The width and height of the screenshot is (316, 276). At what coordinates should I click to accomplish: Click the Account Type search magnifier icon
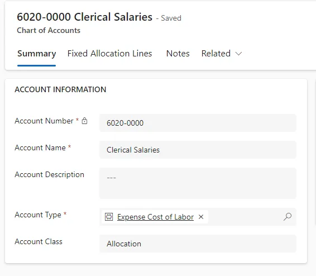288,217
